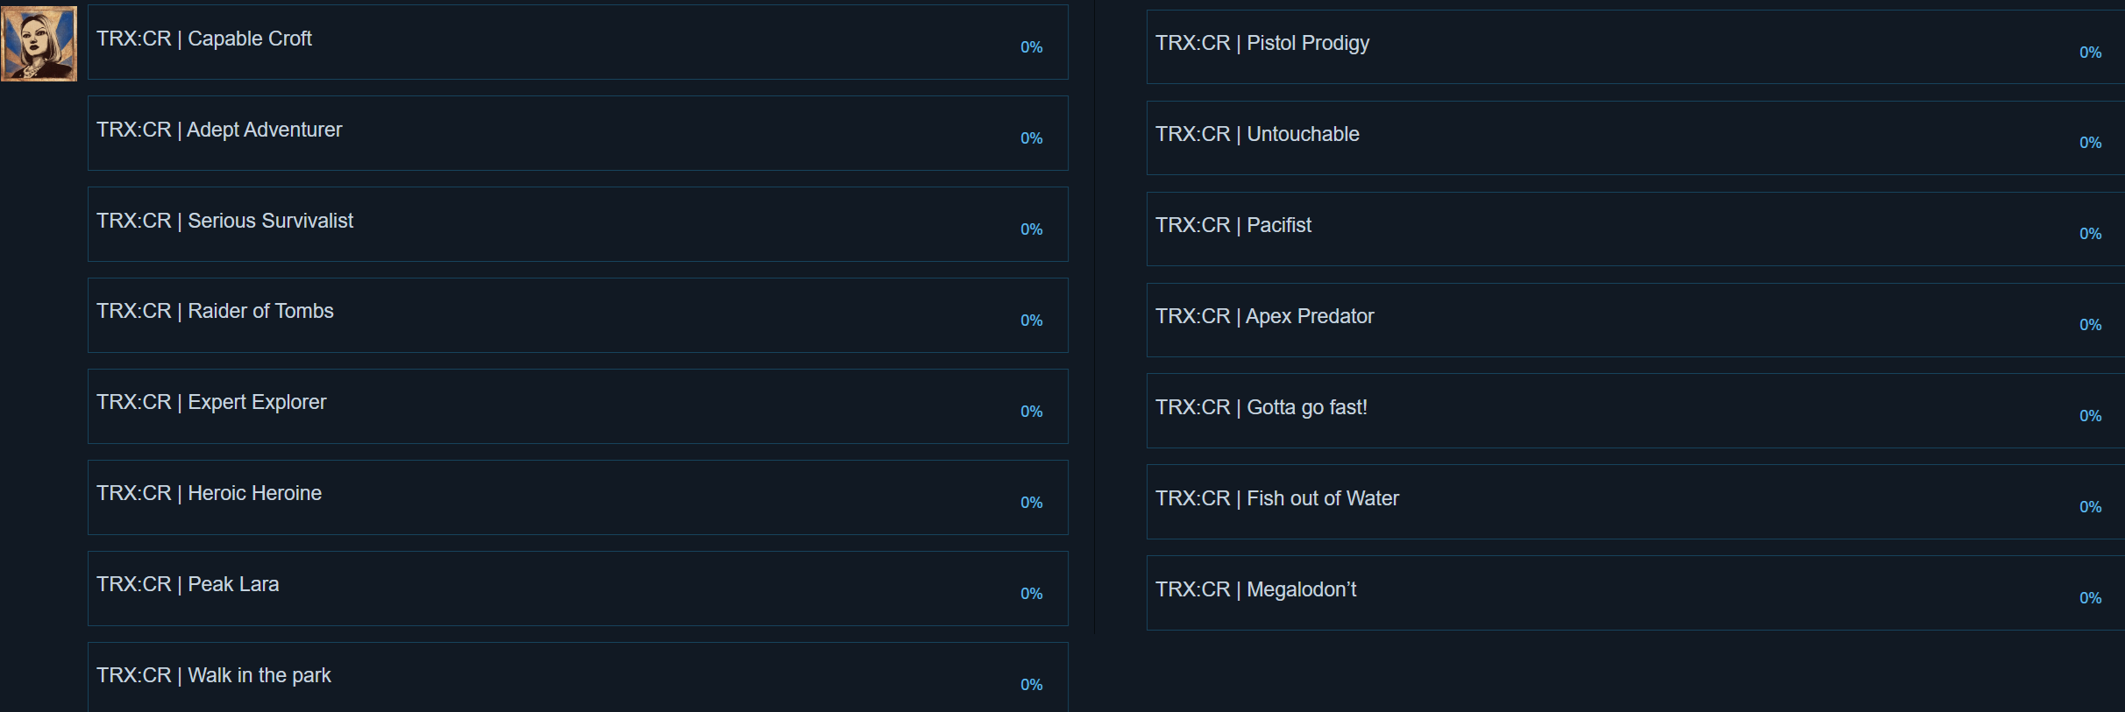This screenshot has height=712, width=2125.
Task: Click the 0% progress for Capable Croft
Action: click(1031, 47)
